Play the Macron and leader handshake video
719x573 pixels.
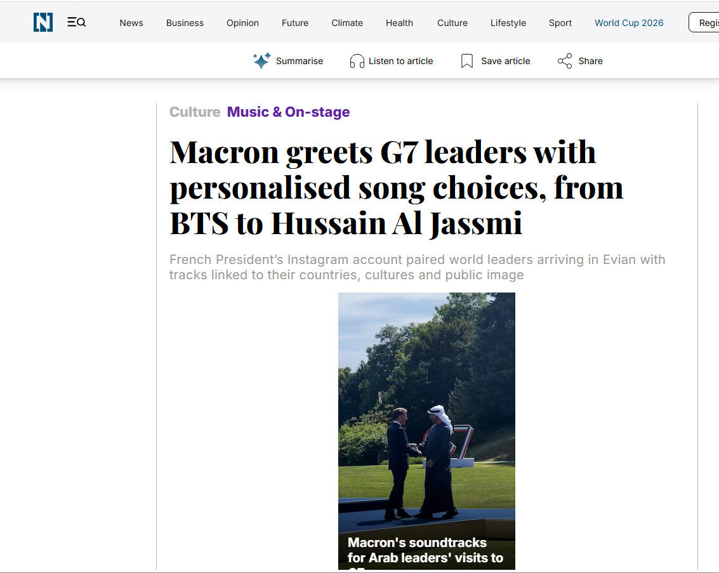426,431
